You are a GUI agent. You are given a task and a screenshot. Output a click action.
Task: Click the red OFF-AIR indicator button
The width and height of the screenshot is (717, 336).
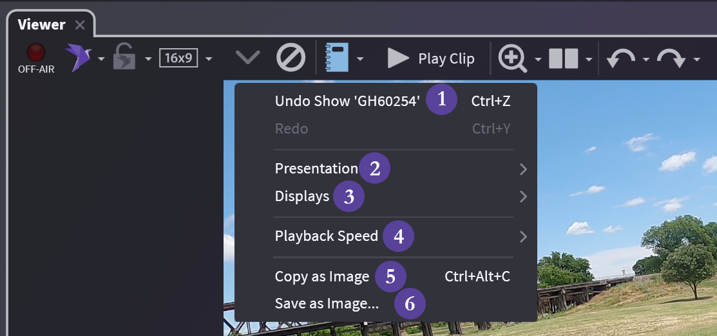click(36, 53)
